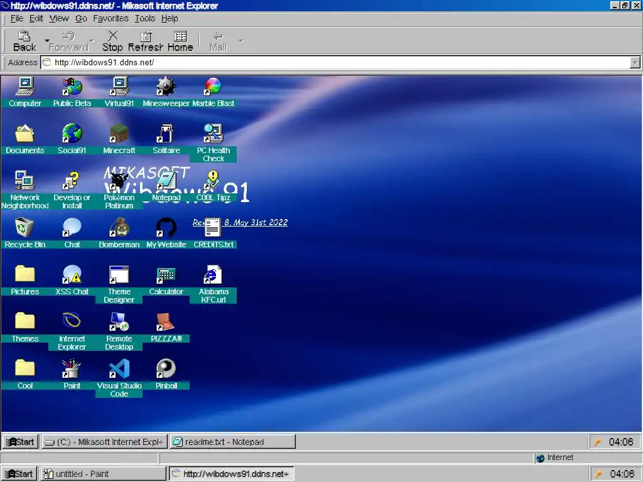Go to the Home page button
This screenshot has width=643, height=482.
(180, 41)
